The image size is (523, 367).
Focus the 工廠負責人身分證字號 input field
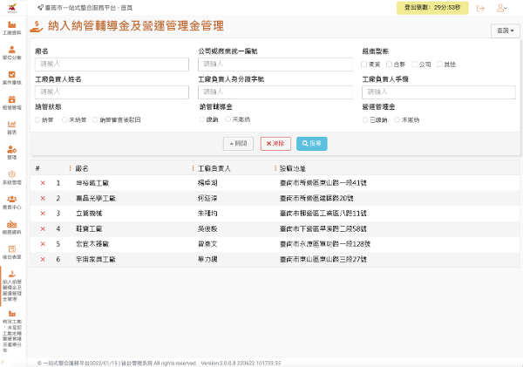click(x=275, y=92)
